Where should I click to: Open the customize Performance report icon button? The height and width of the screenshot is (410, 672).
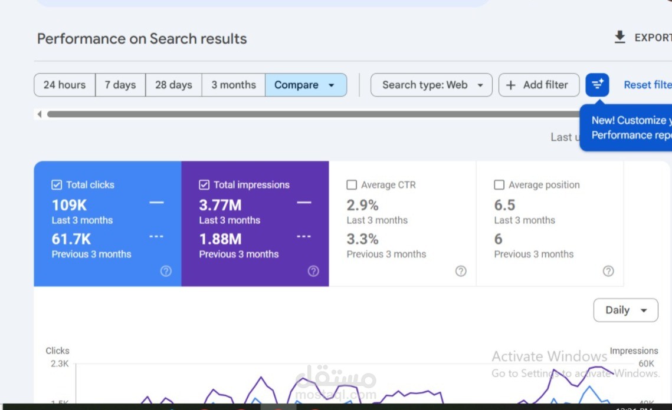[598, 85]
